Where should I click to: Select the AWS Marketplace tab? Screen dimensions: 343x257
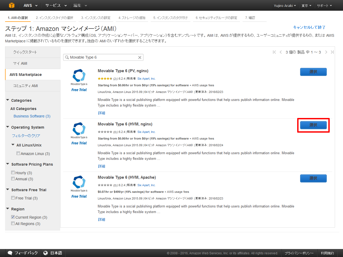[x=33, y=75]
